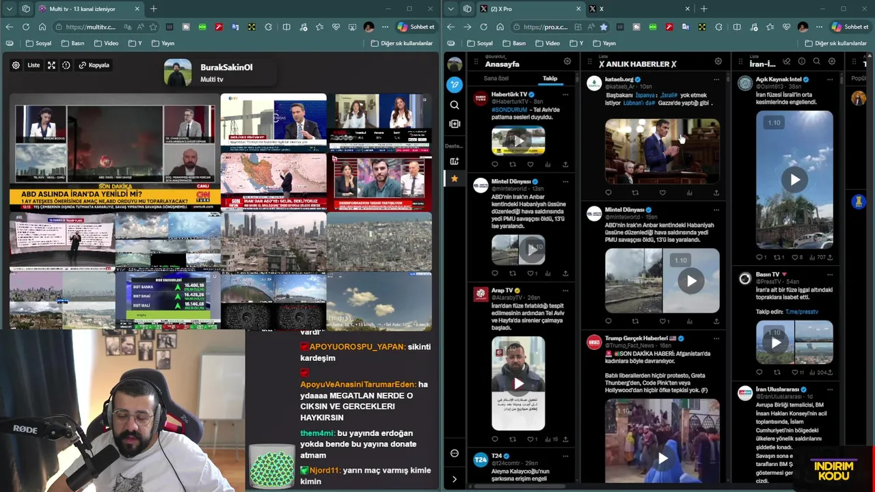The image size is (875, 492).
Task: Go back in the Multi tv browser window
Action: [9, 27]
